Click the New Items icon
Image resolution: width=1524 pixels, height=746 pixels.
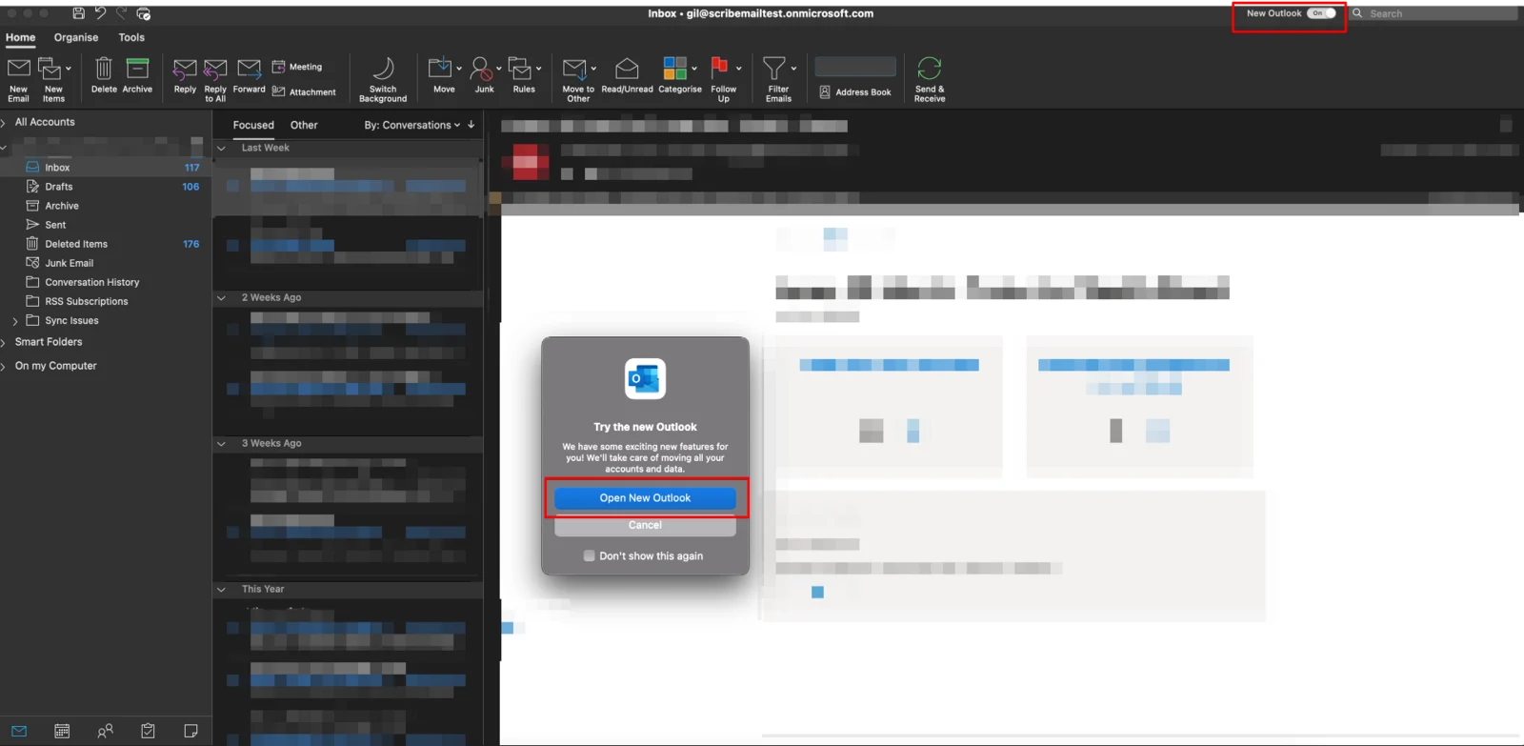pos(50,69)
